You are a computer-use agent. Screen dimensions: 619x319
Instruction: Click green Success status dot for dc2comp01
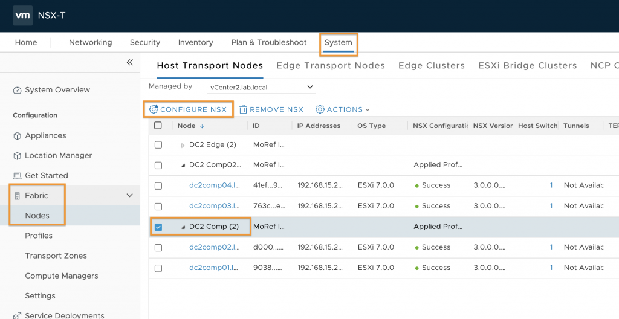(x=417, y=268)
